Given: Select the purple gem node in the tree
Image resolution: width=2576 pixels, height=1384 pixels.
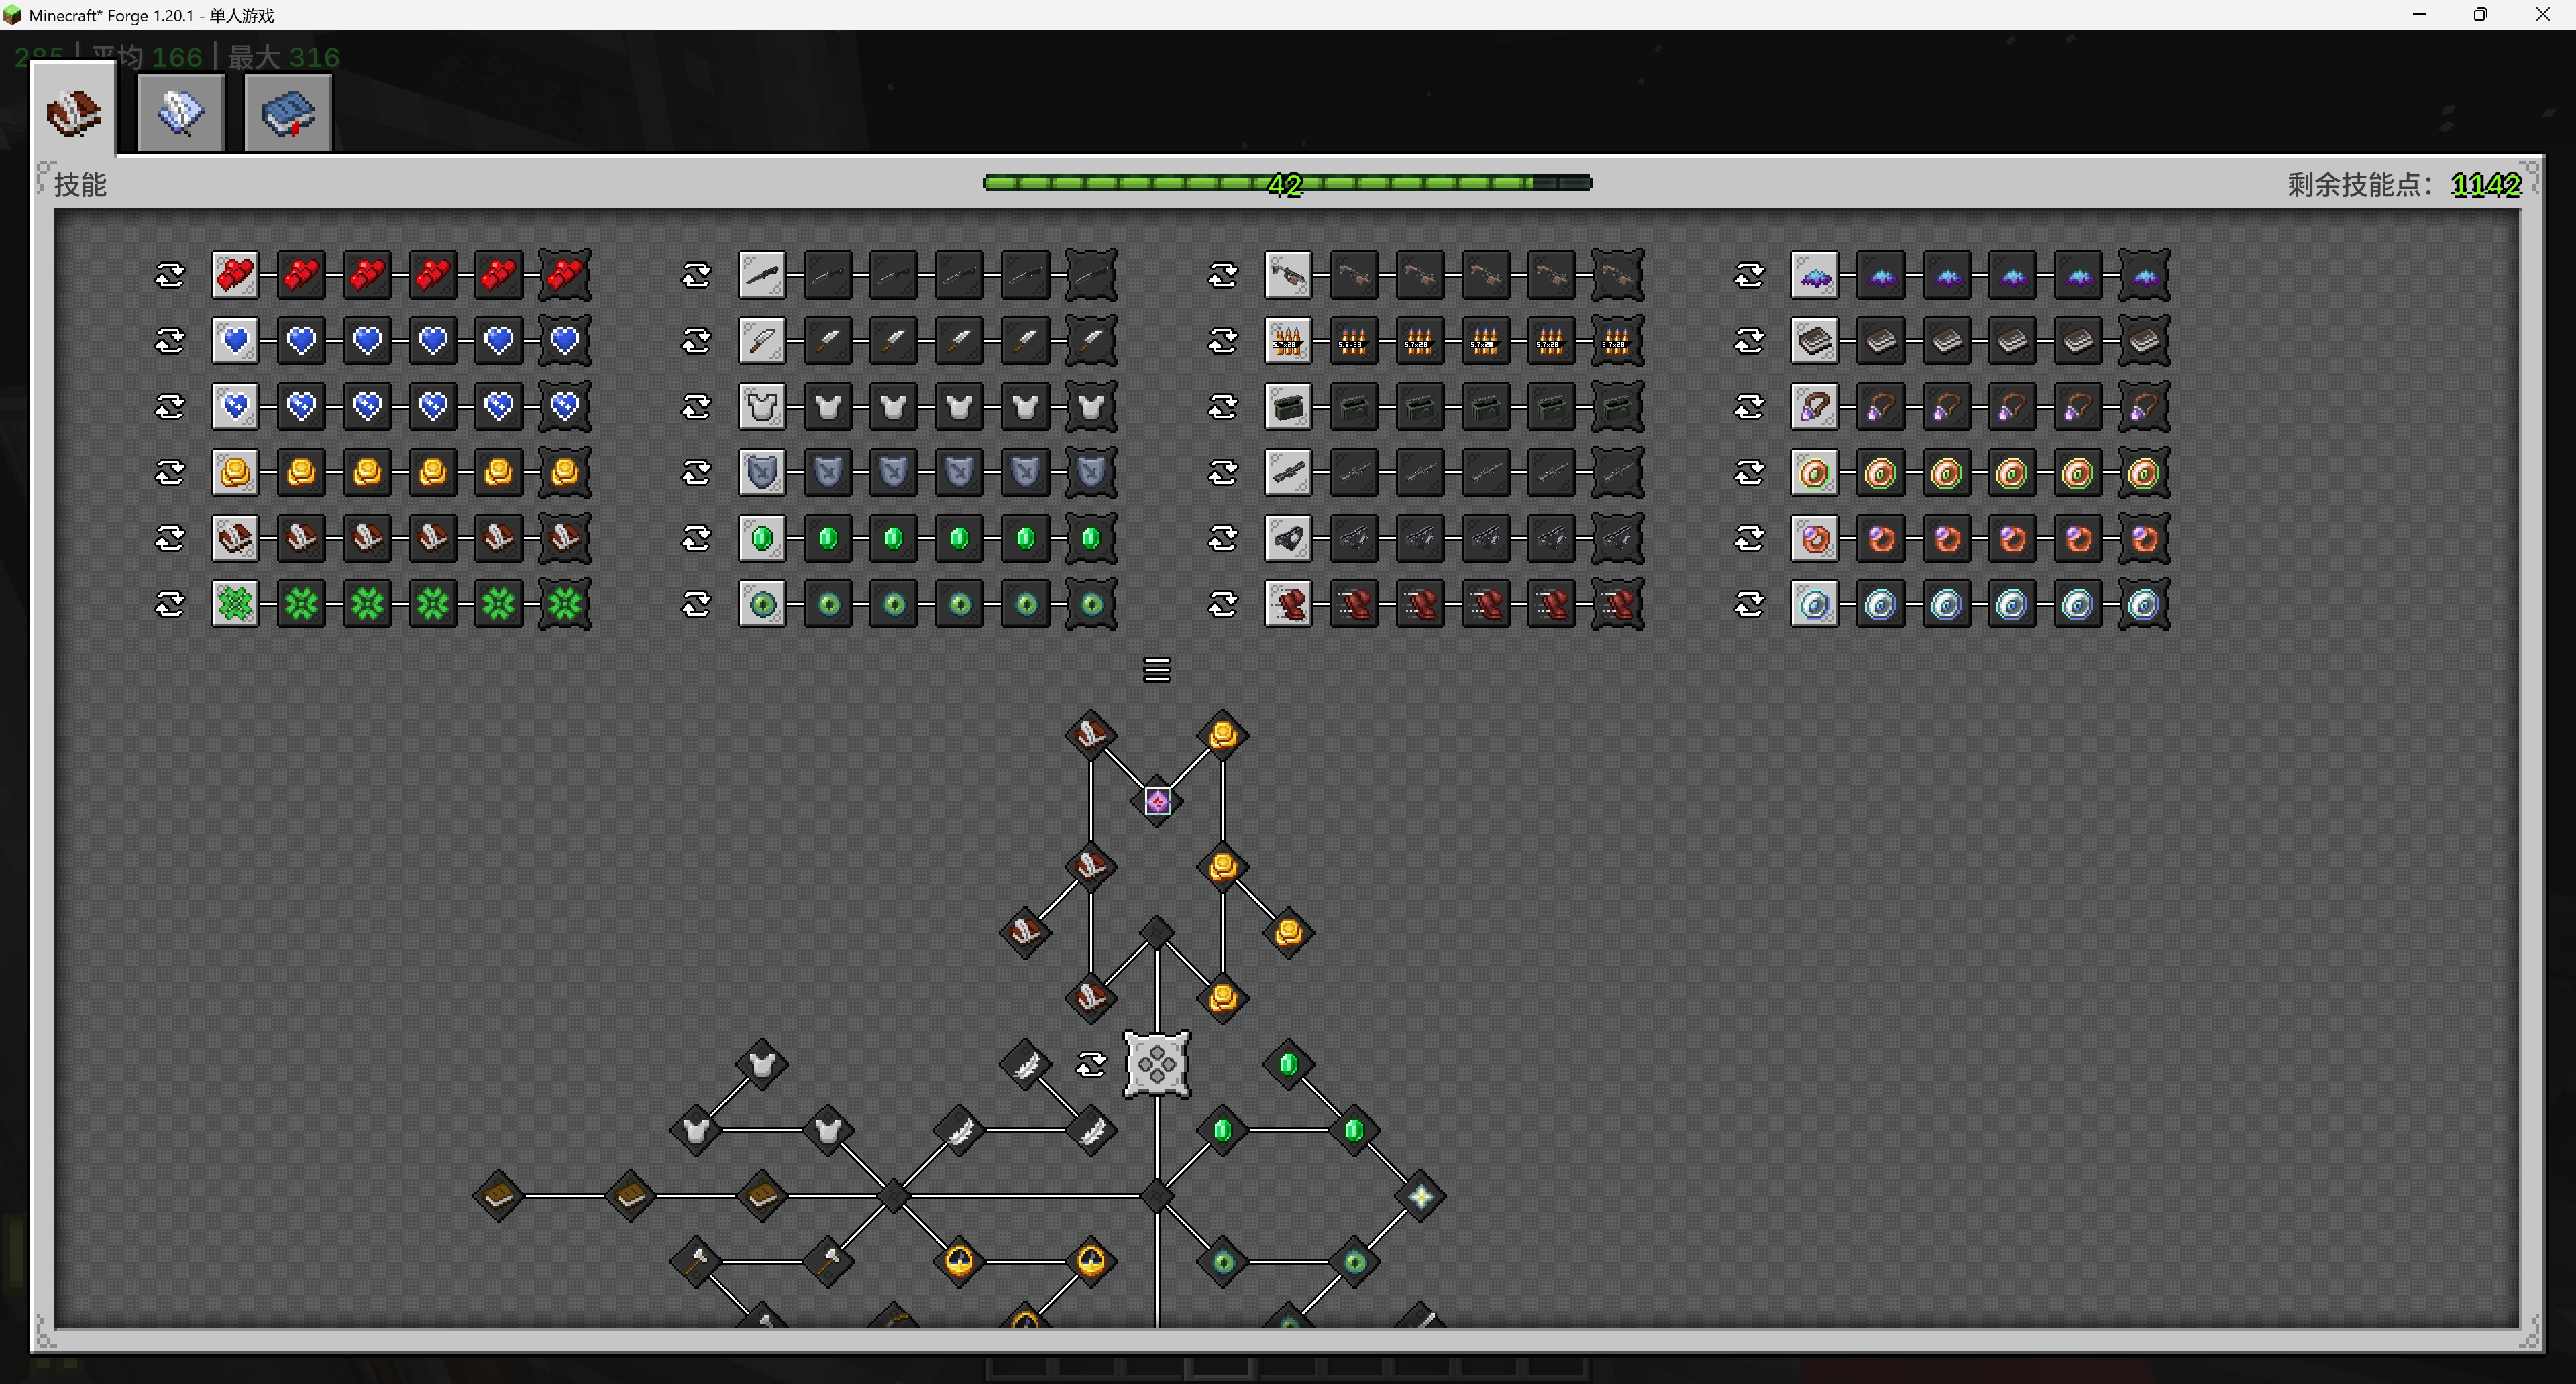Looking at the screenshot, I should [1157, 801].
